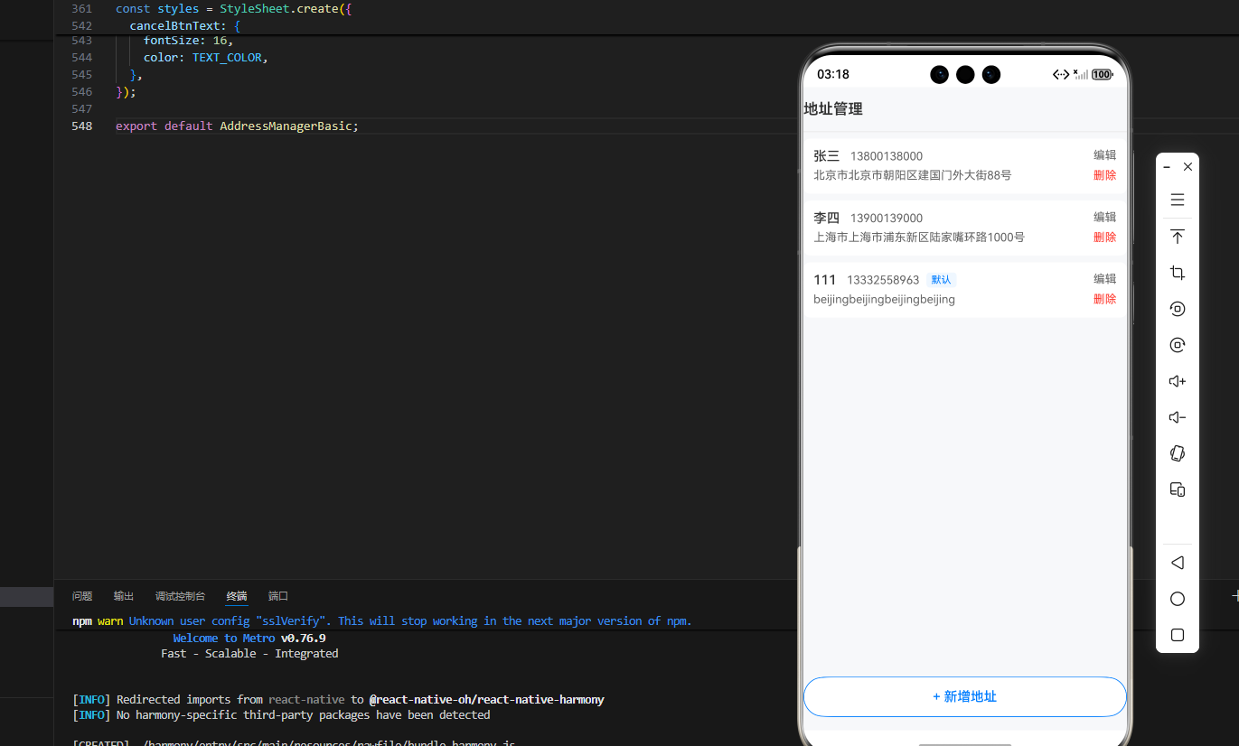Trigger the shake device action
This screenshot has height=746, width=1239.
click(x=1177, y=452)
